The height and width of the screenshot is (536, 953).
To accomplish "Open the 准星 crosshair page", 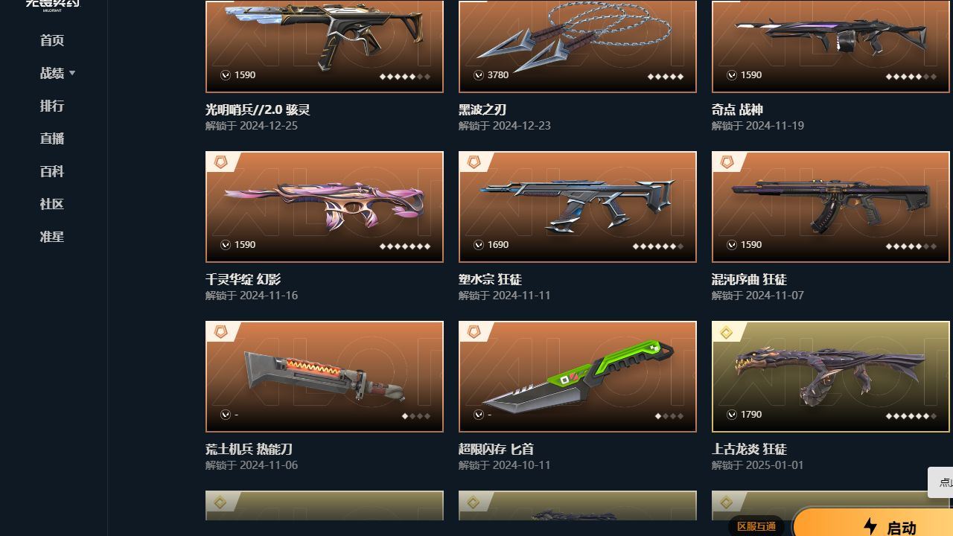I will coord(52,237).
